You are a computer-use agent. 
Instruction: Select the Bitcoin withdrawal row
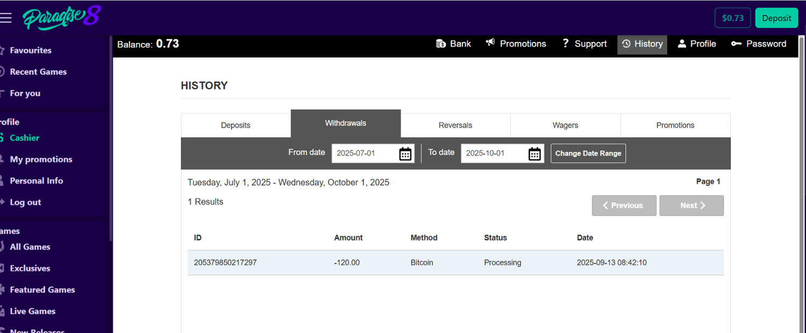[x=455, y=263]
